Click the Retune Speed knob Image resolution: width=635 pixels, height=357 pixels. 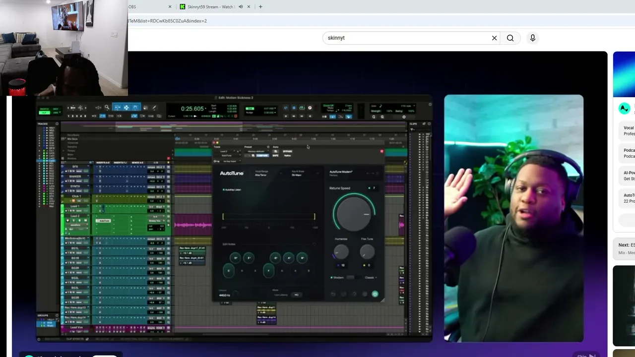tap(354, 214)
